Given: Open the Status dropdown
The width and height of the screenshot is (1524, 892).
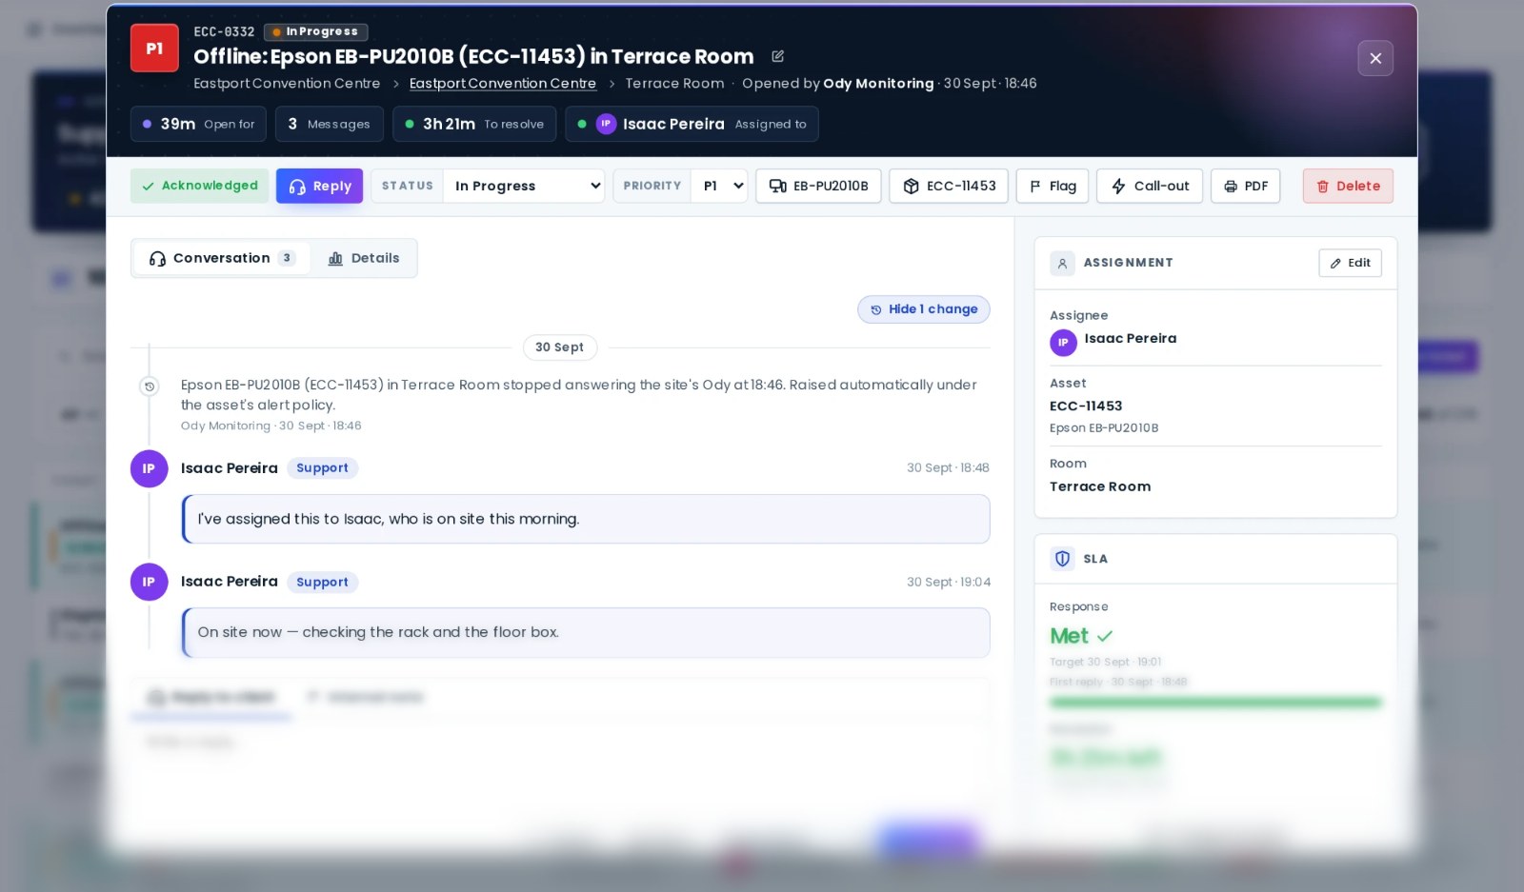Looking at the screenshot, I should click(x=523, y=186).
